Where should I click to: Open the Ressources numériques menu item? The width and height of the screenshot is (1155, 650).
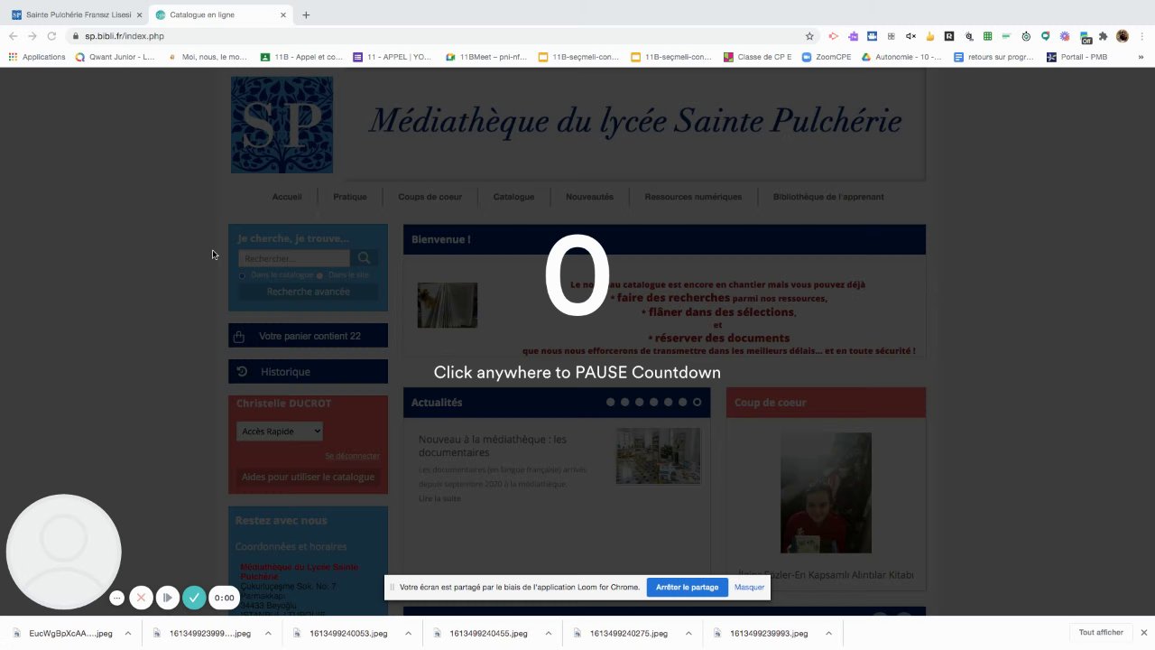coord(693,197)
